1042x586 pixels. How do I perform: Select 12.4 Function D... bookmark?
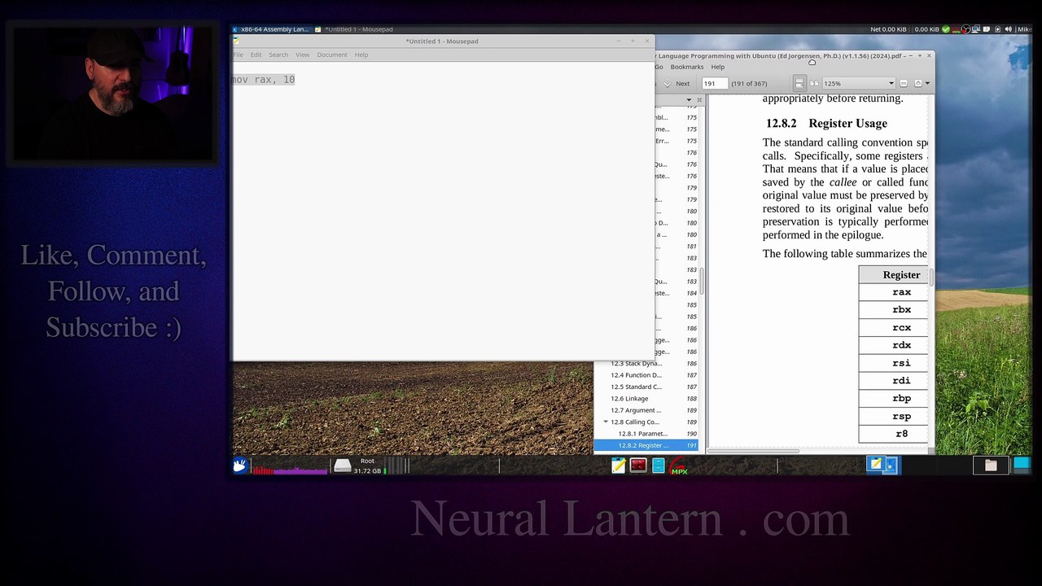636,375
